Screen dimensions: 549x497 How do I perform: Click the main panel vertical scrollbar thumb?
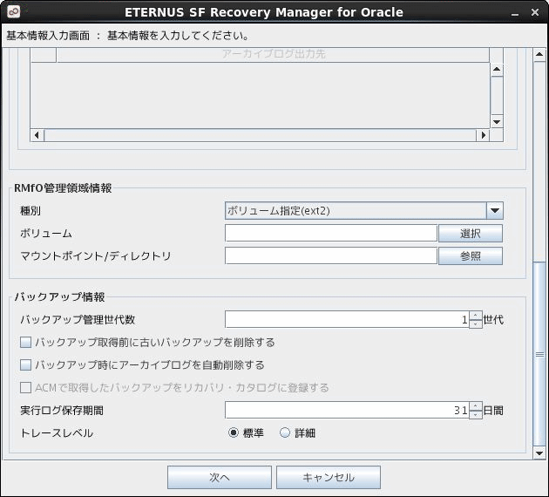tap(539, 354)
